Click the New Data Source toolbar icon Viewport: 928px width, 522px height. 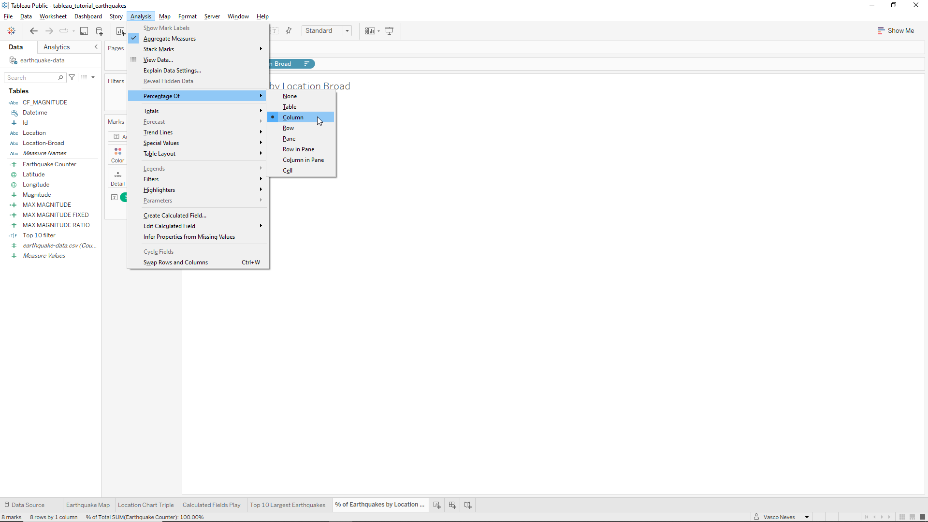tap(100, 31)
